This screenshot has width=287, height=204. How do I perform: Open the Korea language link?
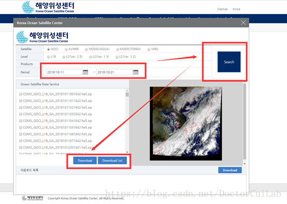click(x=236, y=9)
